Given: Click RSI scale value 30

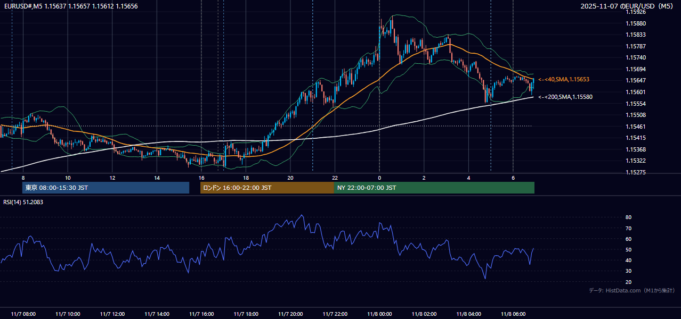Looking at the screenshot, I should (628, 271).
